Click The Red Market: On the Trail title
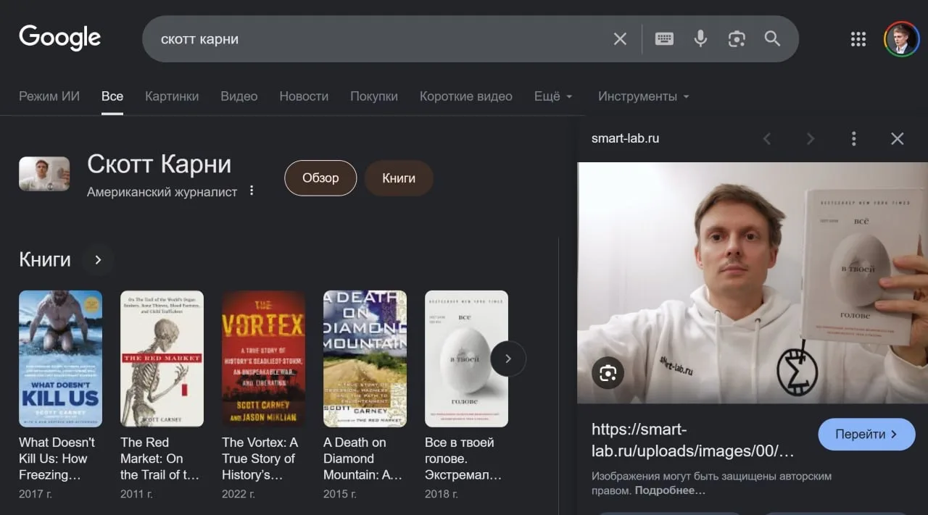928x515 pixels. pyautogui.click(x=159, y=459)
